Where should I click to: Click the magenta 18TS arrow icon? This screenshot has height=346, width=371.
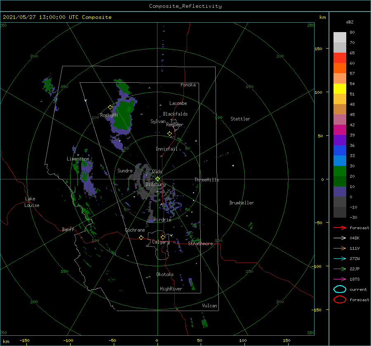tap(340, 279)
